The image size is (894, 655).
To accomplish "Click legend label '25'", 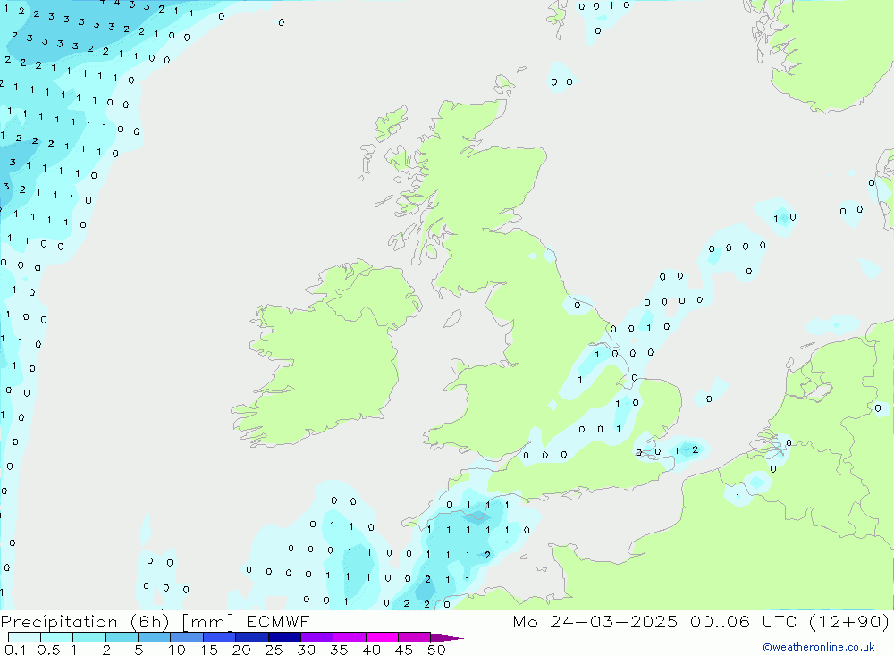I will pos(274,650).
